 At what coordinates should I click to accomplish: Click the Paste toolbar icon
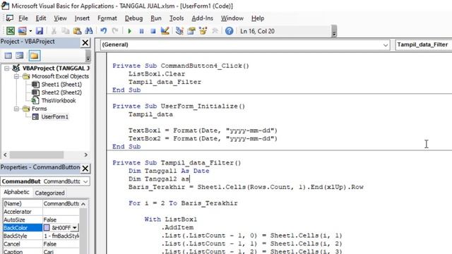click(x=77, y=31)
